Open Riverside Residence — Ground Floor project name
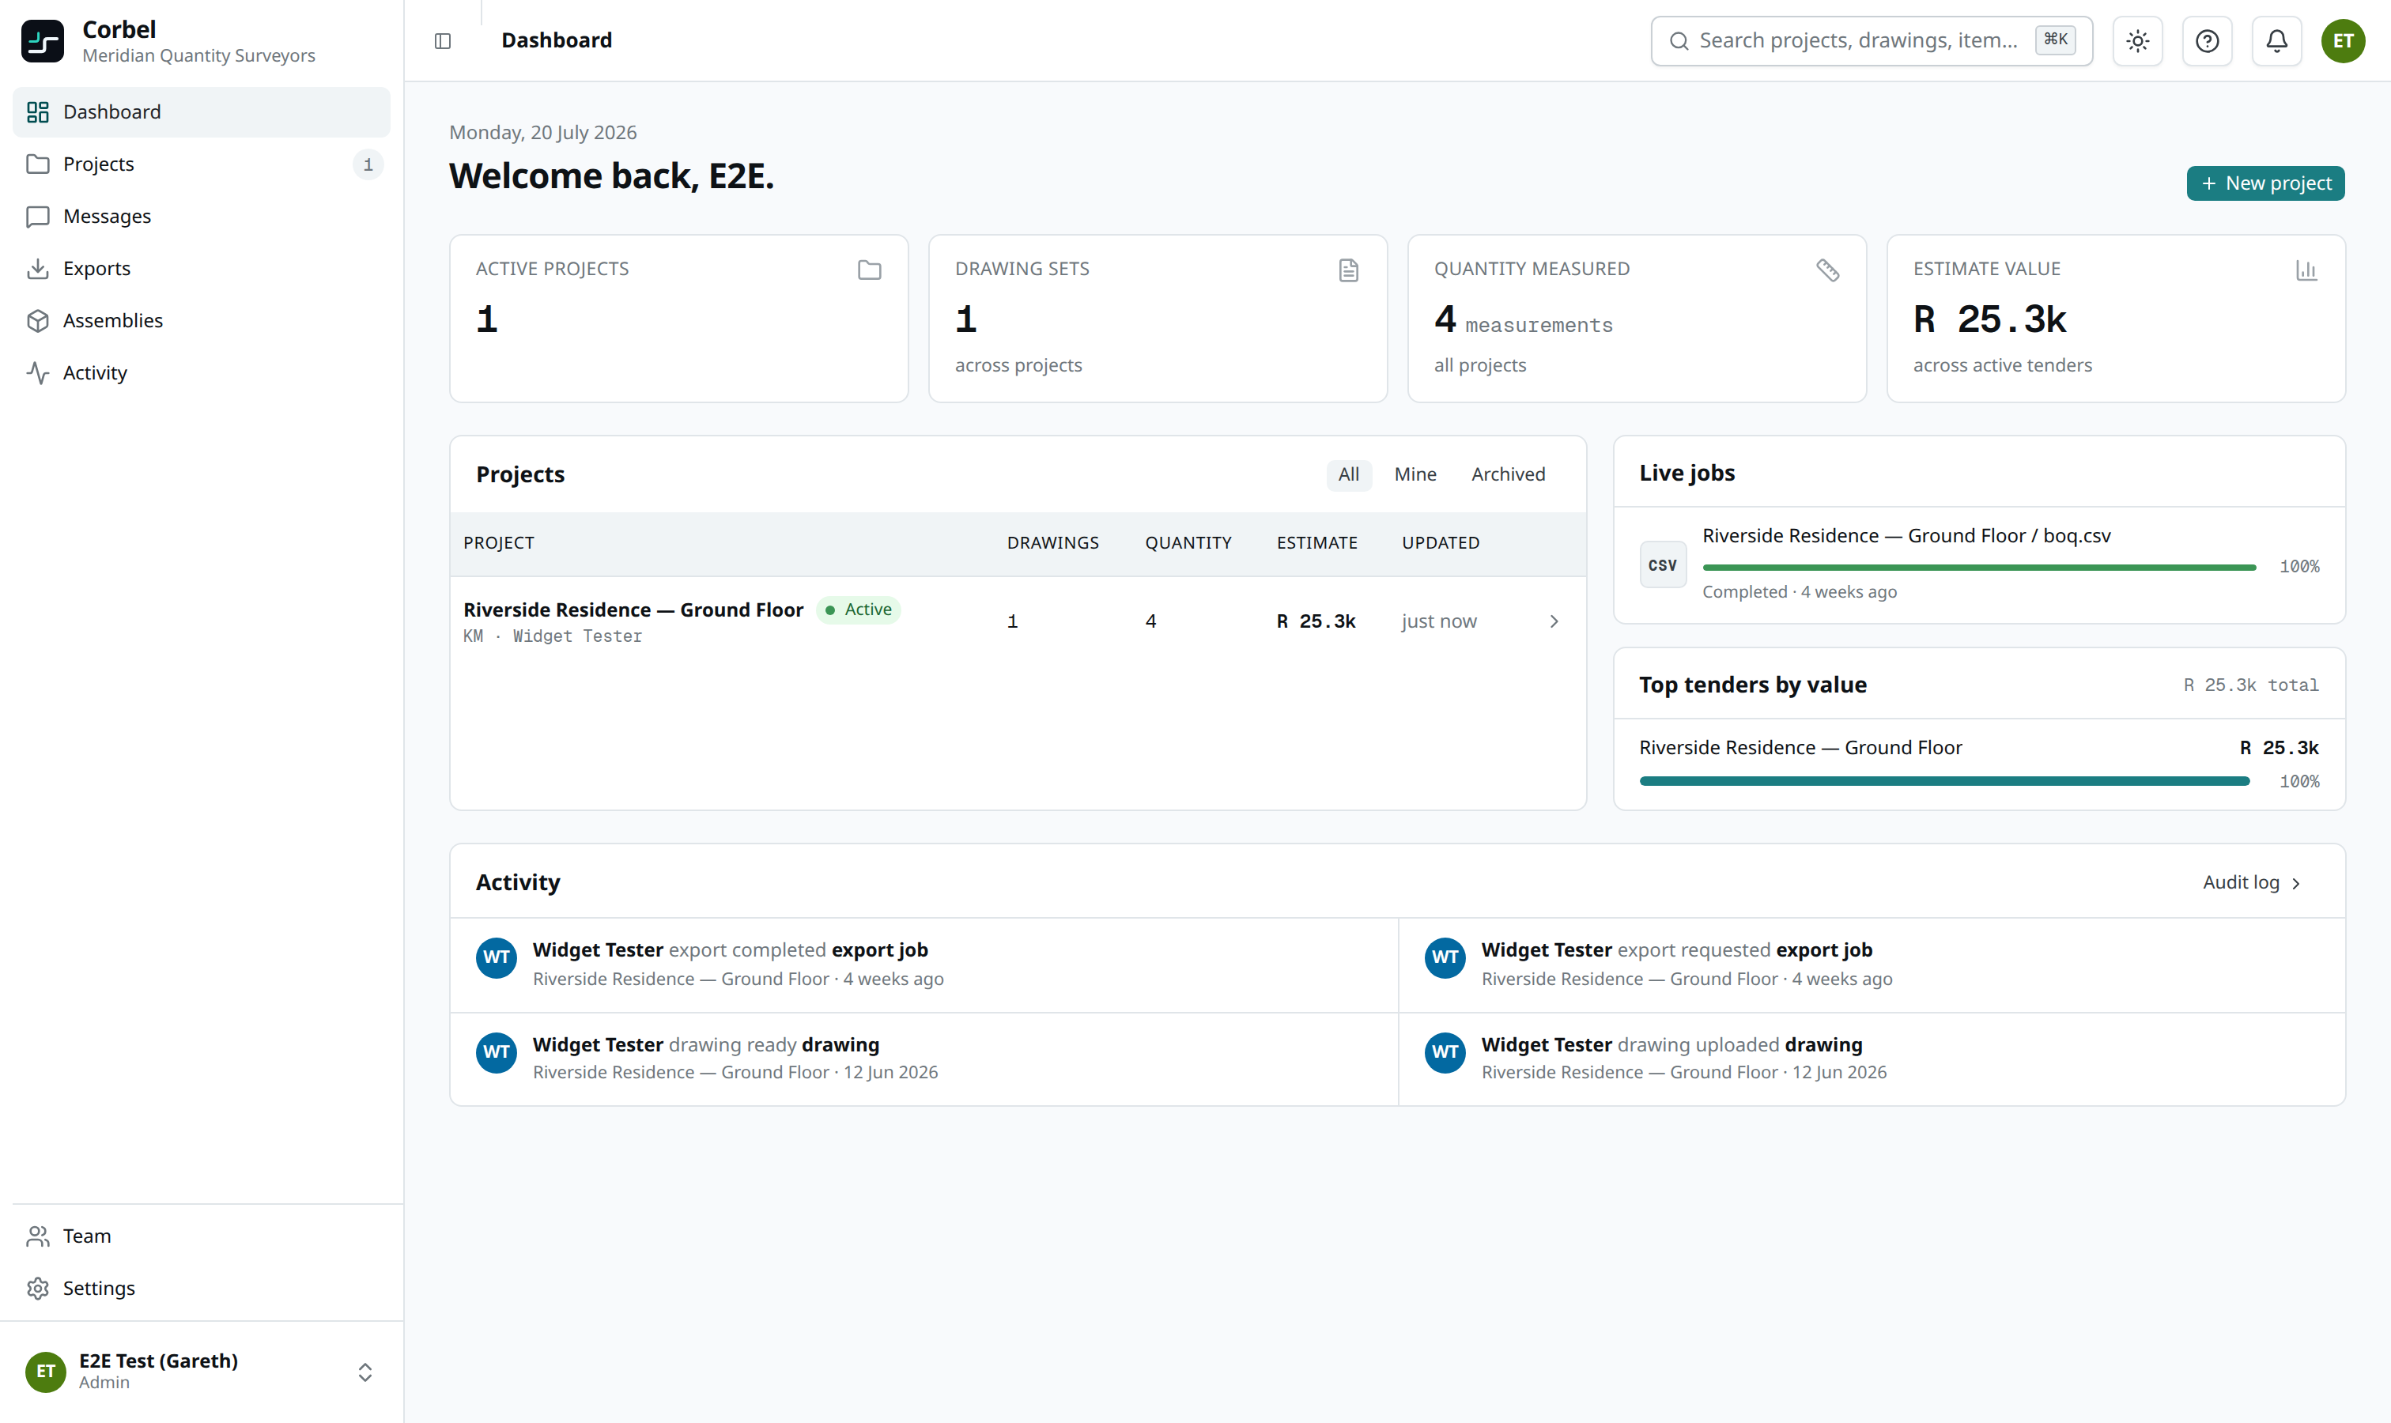Image resolution: width=2391 pixels, height=1423 pixels. coord(633,610)
